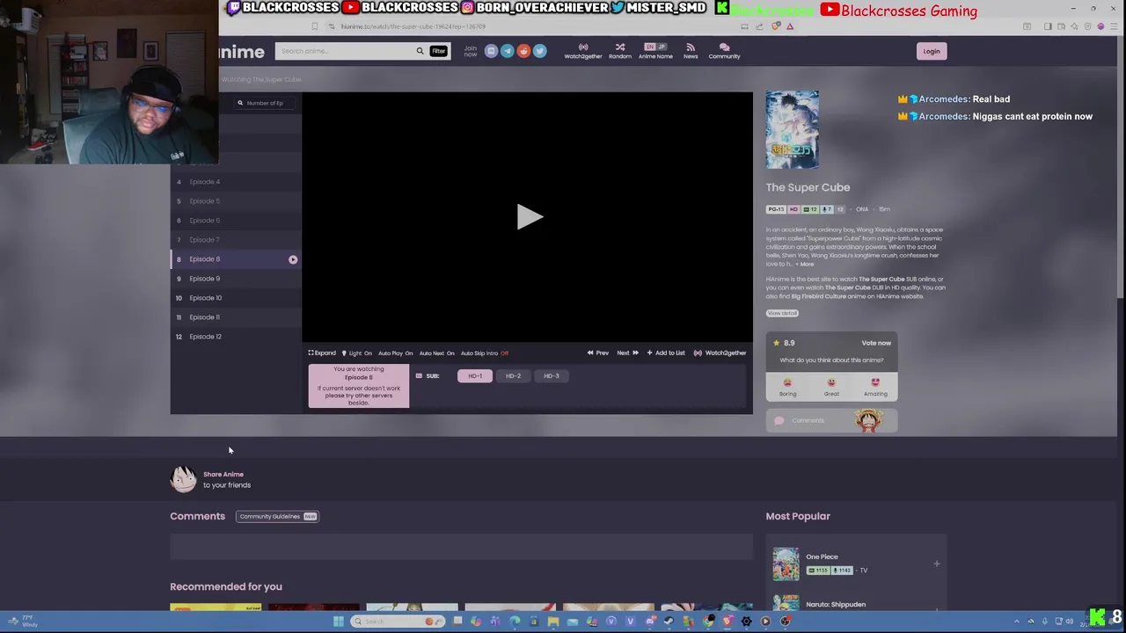
Task: Toggle the Light setting
Action: [357, 353]
